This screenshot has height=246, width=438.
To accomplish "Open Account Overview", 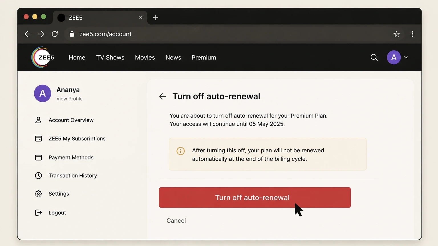I will point(71,120).
